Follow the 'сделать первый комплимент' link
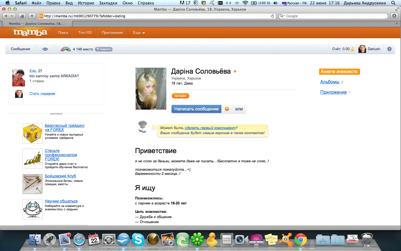Screen dimensions: 401x251 [210, 128]
